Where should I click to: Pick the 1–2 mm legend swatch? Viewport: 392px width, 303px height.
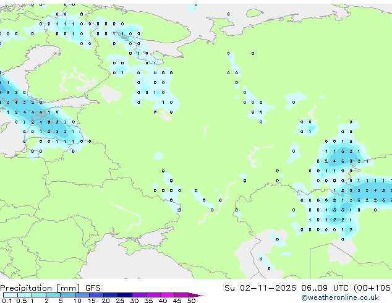[39, 295]
